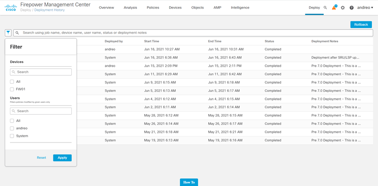378x186 pixels.
Task: Select the May 21, 2021 6:18 AM start time
Action: click(x=161, y=132)
